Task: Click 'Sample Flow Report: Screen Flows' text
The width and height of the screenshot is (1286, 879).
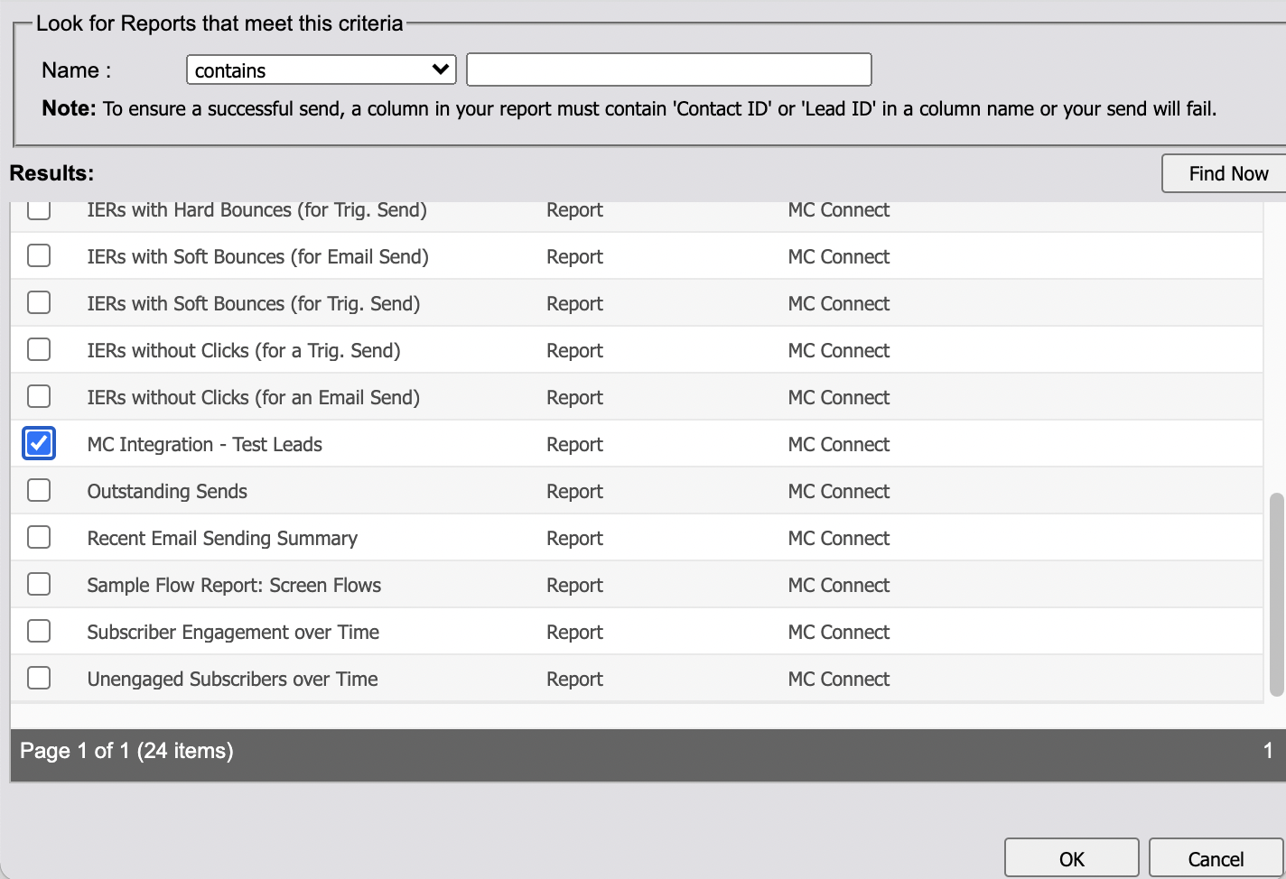Action: 234,585
